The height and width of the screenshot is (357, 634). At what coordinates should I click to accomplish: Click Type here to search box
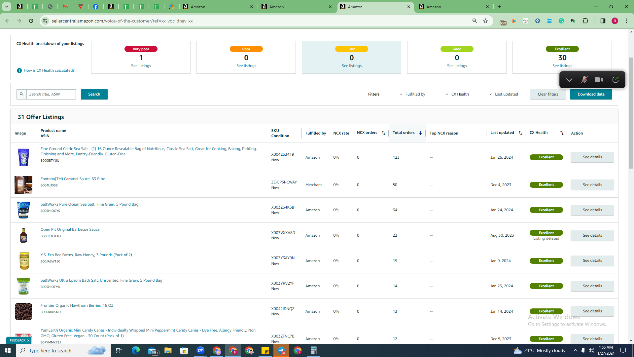coord(63,350)
